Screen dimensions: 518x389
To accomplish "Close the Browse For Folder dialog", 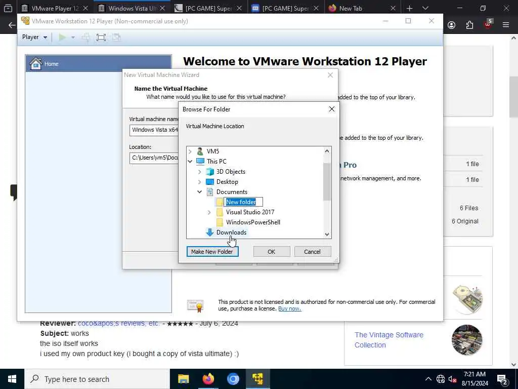I will click(332, 109).
